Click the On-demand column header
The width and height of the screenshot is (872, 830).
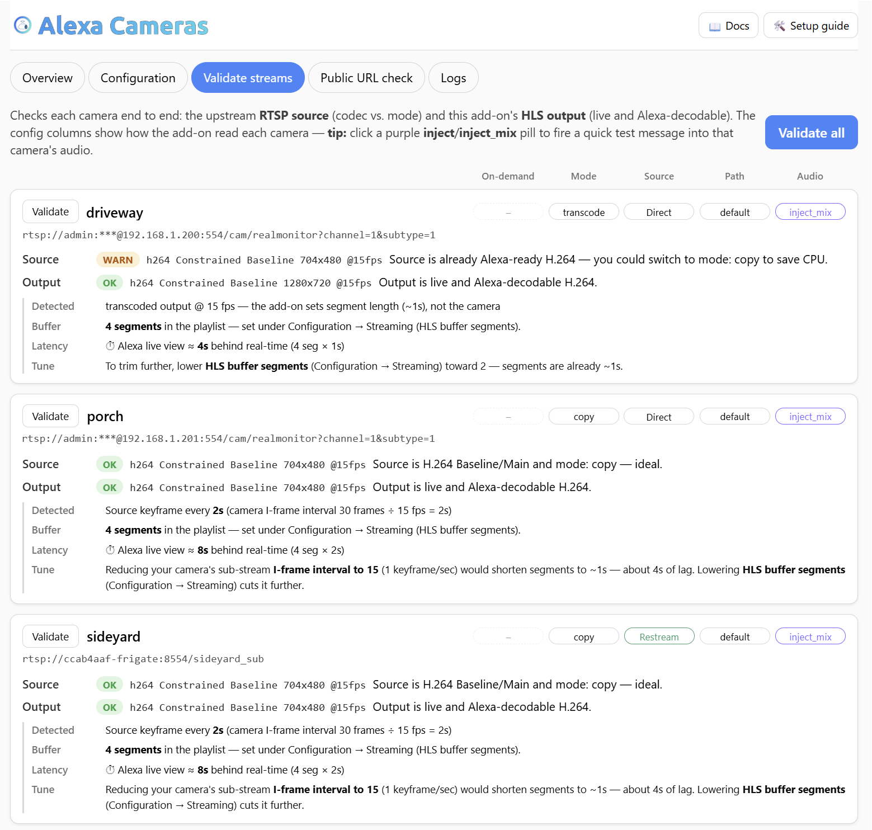[x=508, y=176]
